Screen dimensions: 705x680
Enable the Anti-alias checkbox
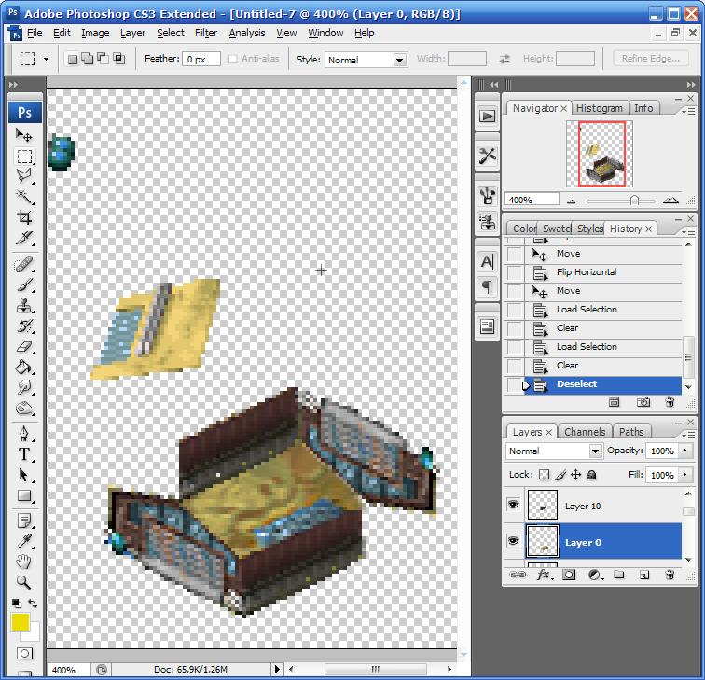(x=232, y=59)
